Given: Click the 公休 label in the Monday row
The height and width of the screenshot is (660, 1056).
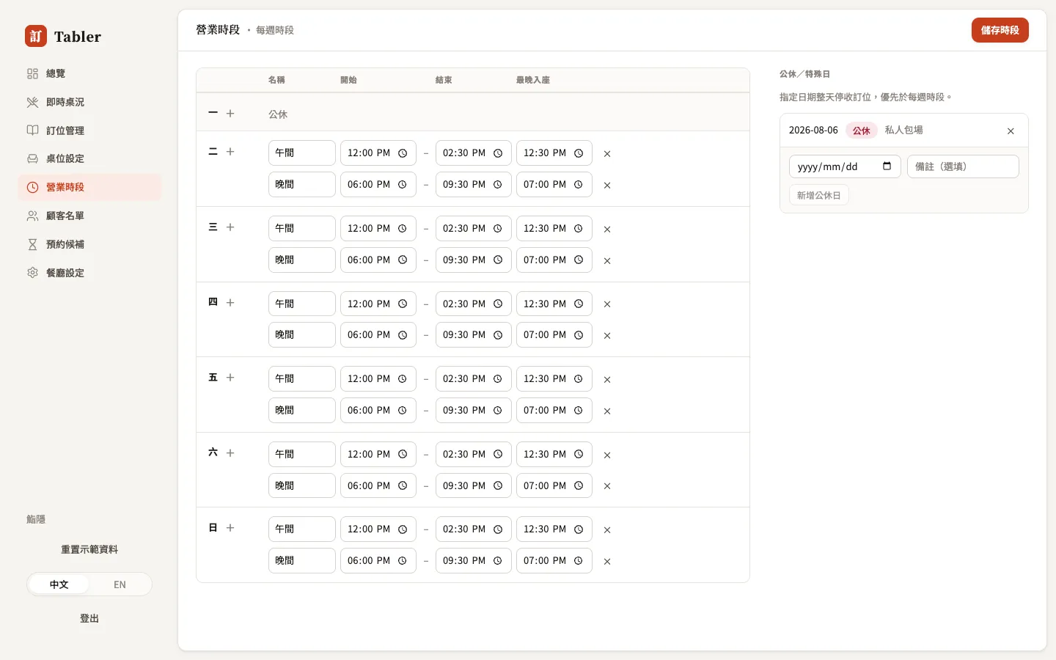Looking at the screenshot, I should click(x=278, y=114).
